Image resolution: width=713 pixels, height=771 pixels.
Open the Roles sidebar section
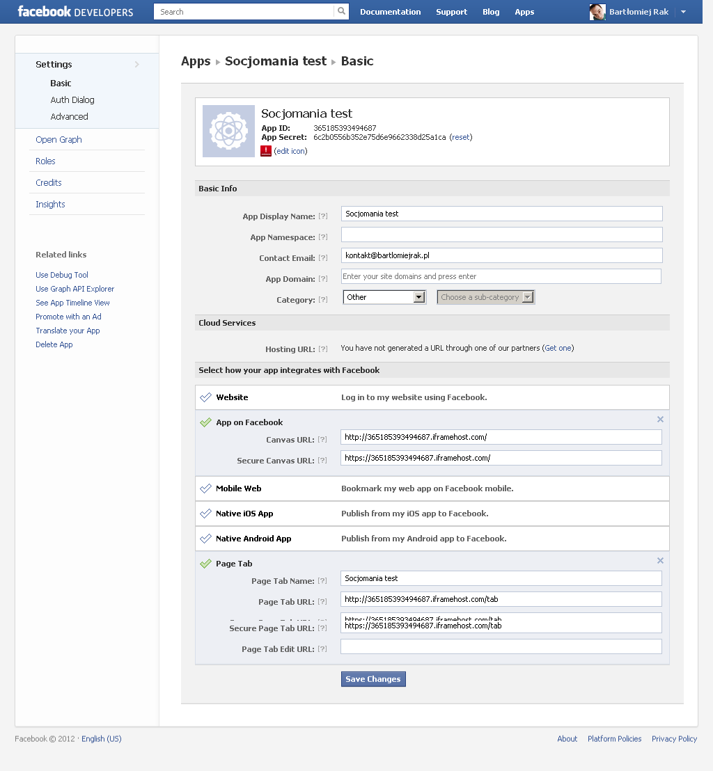coord(45,161)
